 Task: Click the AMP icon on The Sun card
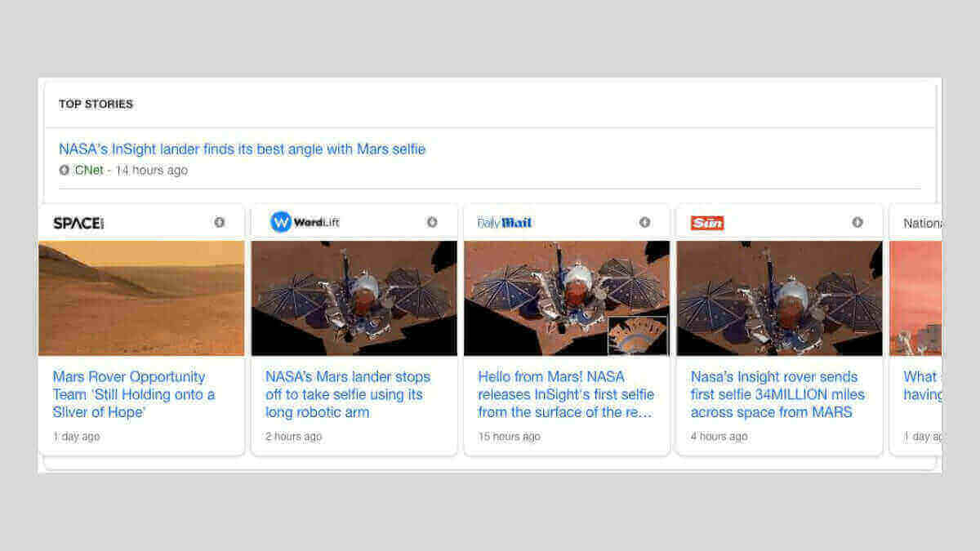click(857, 222)
